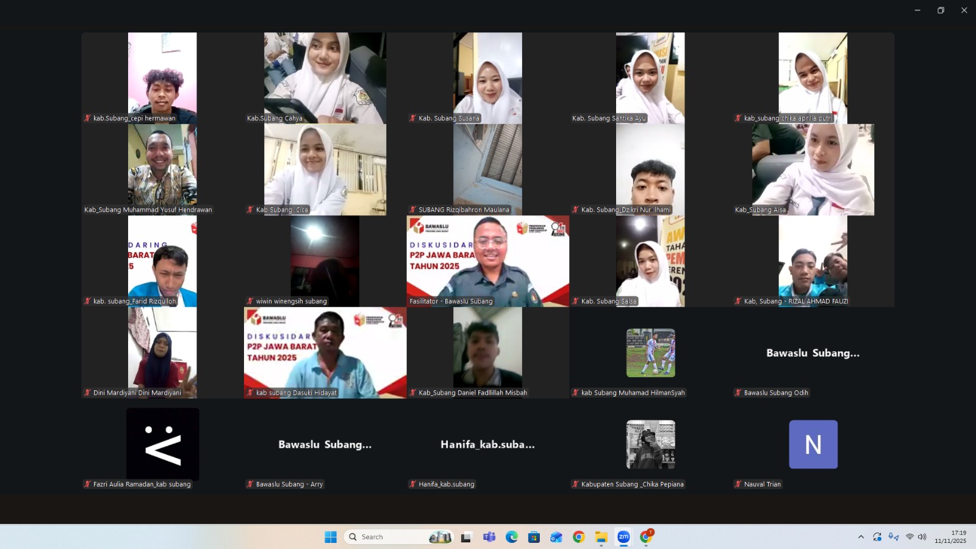Restore down the Zoom meeting window

click(941, 10)
